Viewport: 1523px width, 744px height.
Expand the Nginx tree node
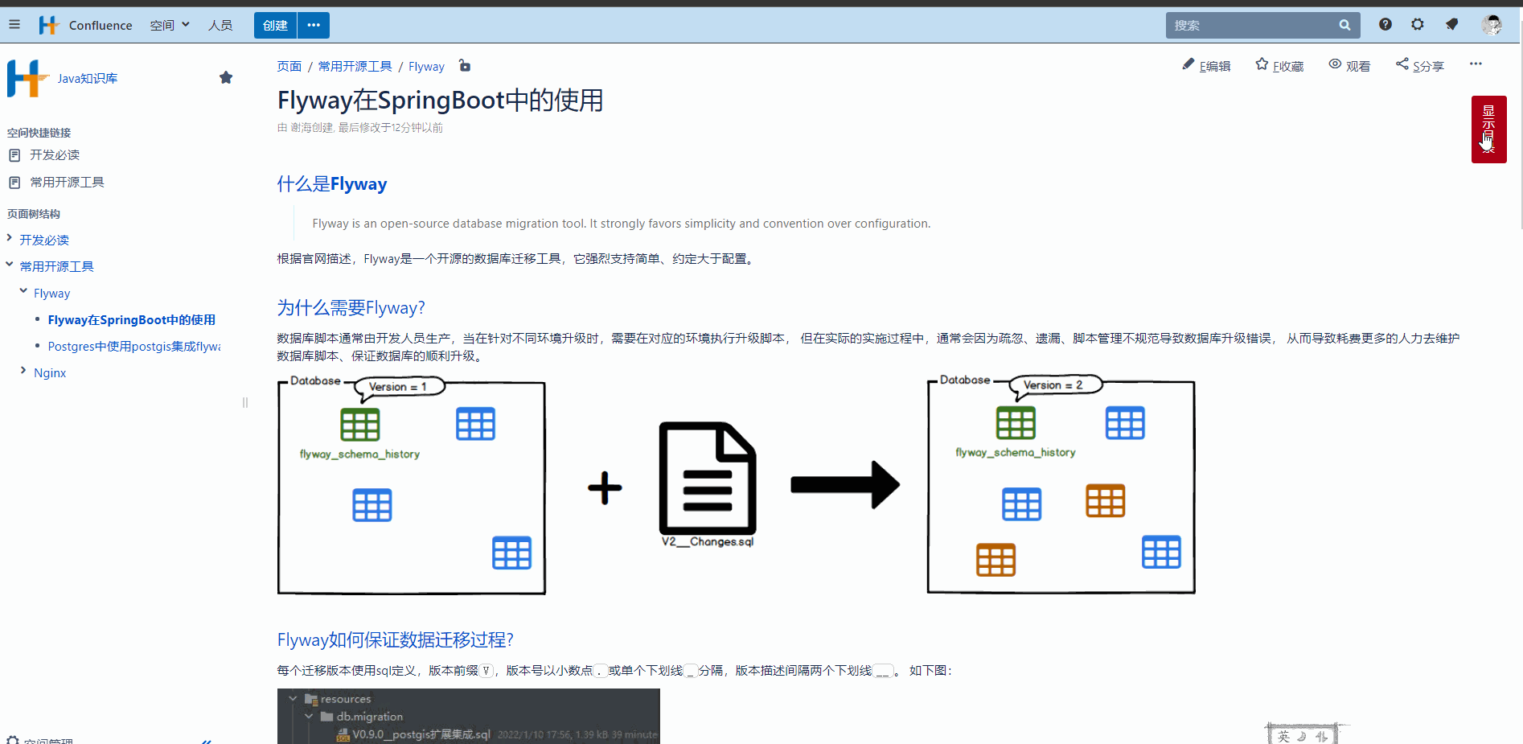23,371
